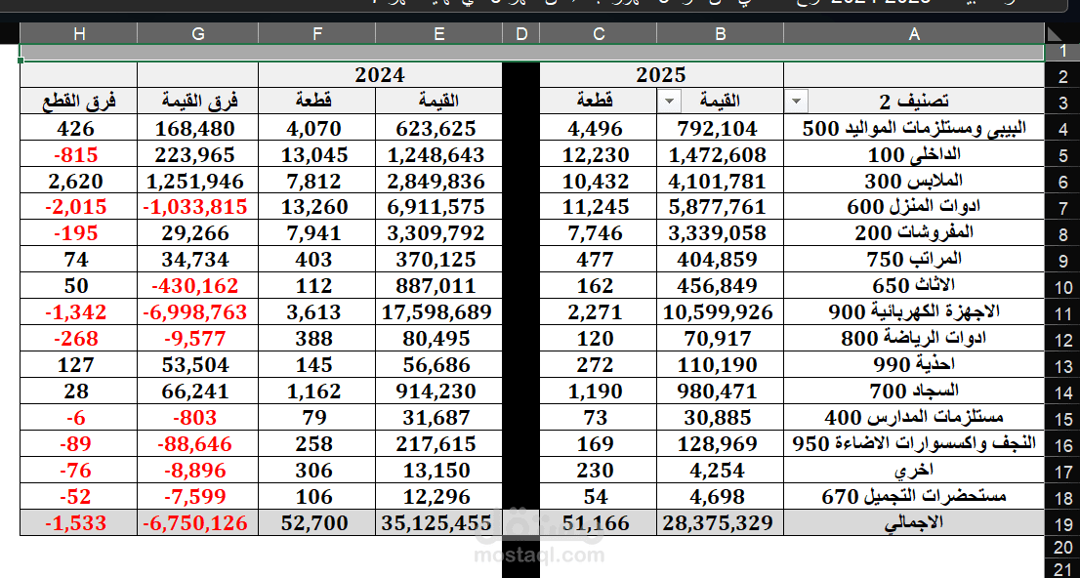Select column G header

tap(197, 34)
